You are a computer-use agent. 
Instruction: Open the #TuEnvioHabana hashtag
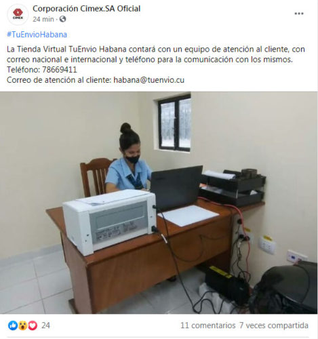point(37,35)
